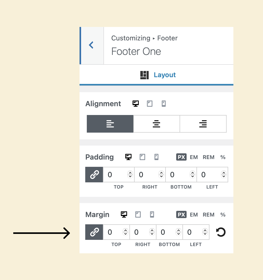263x280 pixels.
Task: Open the Layout tab
Action: coord(158,75)
